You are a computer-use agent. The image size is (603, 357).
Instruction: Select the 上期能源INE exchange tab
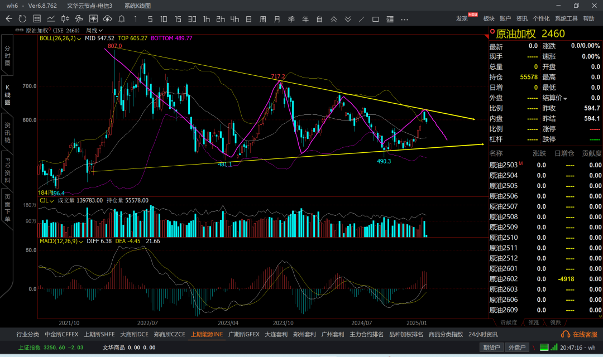pos(207,335)
